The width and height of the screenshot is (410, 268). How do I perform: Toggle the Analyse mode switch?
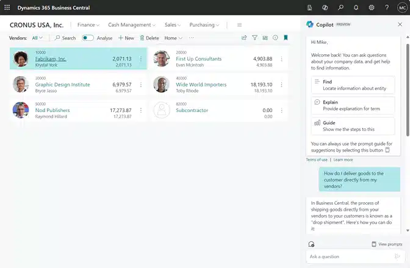(88, 38)
